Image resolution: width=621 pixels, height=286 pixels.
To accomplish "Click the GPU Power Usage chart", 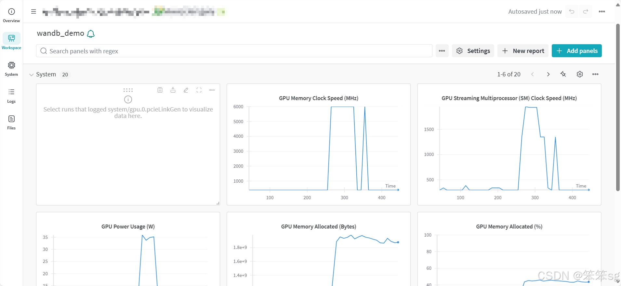I will (x=128, y=249).
